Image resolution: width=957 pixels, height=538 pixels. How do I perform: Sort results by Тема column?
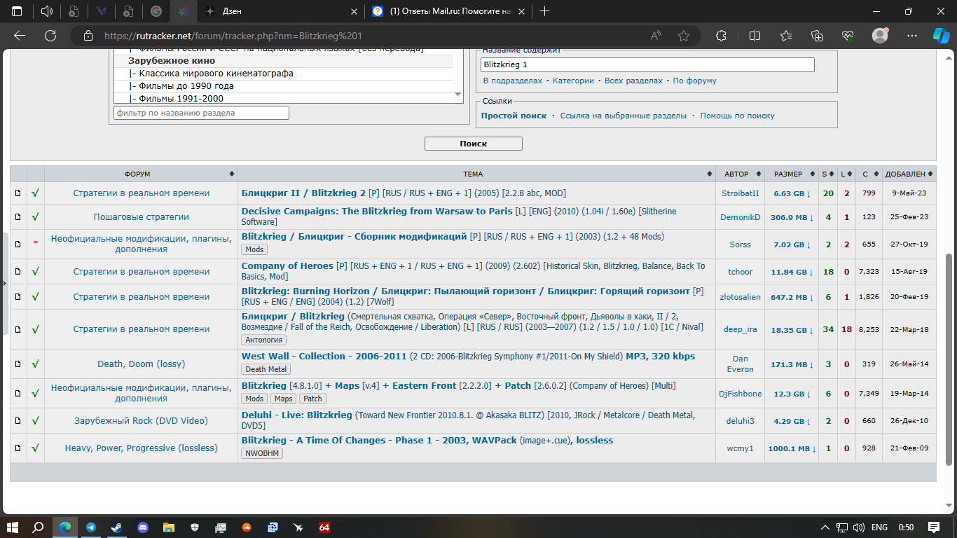click(x=476, y=174)
